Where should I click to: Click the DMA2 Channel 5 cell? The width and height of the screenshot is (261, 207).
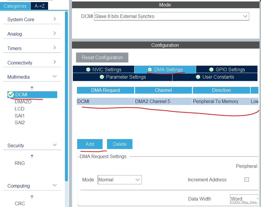tap(163, 101)
